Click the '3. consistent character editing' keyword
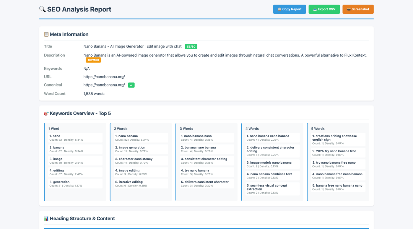Screen dimensions: 413x229 [207, 161]
